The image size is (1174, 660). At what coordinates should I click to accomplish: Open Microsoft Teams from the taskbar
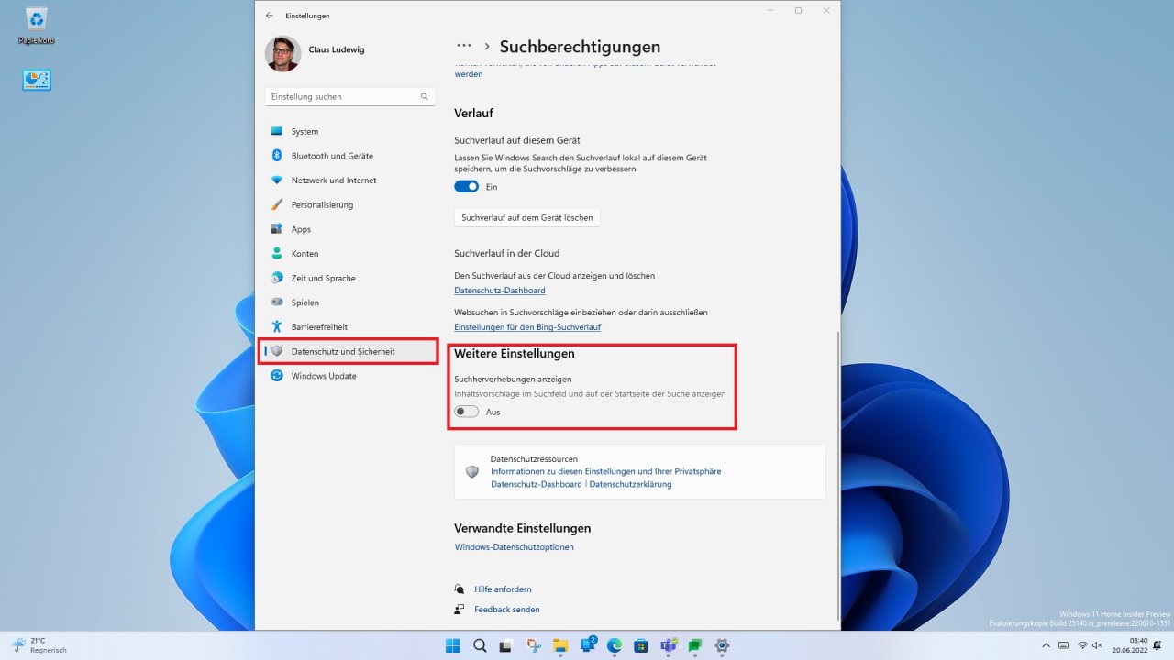point(669,645)
